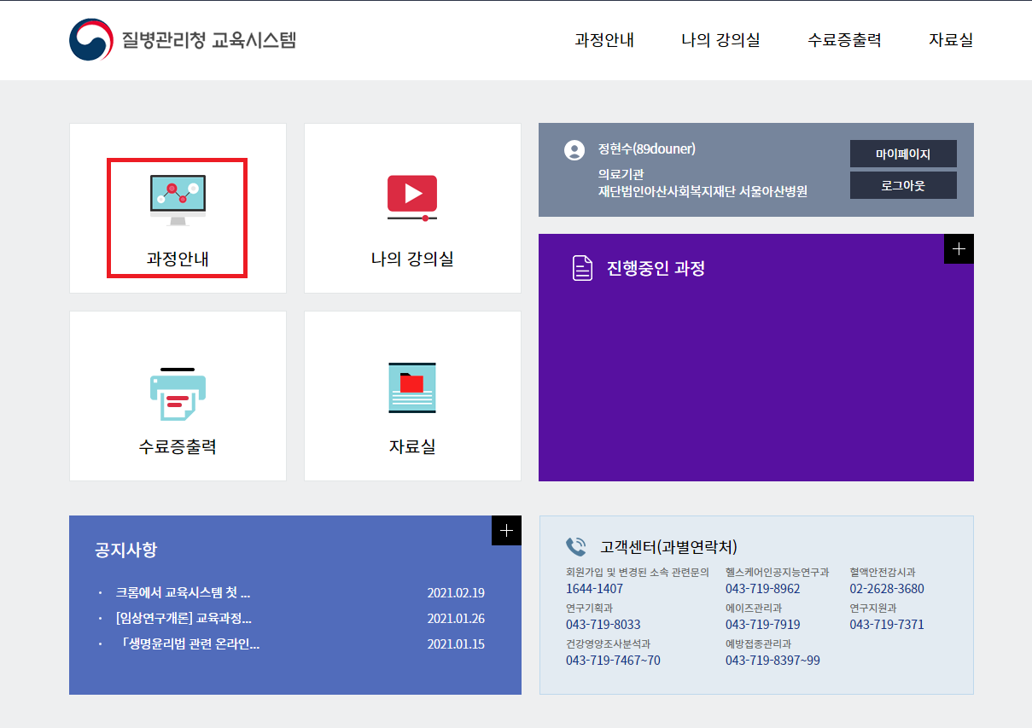The image size is (1032, 728).
Task: Click the 공지사항 heading
Action: 126,550
